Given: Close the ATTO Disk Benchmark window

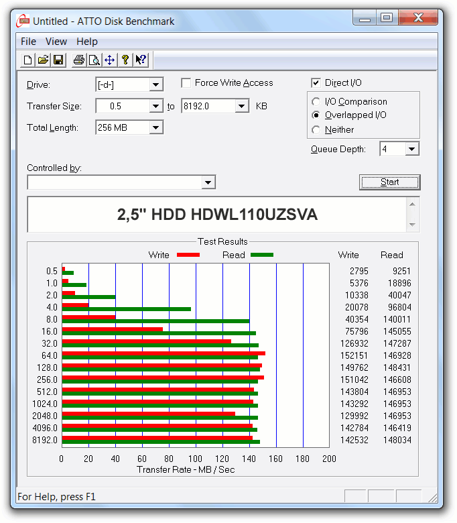Looking at the screenshot, I should [418, 17].
